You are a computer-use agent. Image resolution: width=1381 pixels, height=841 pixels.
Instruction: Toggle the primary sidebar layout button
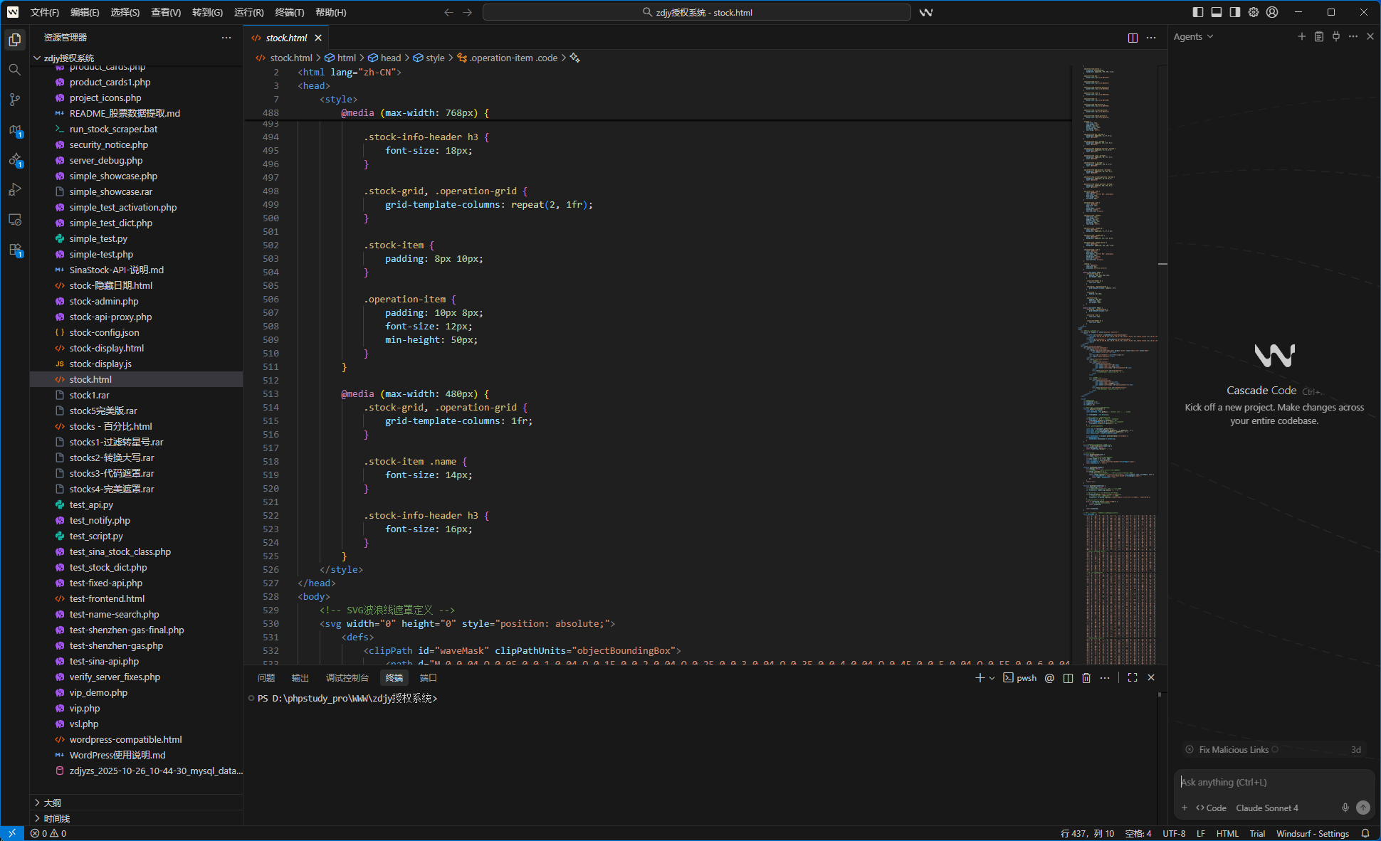1198,12
